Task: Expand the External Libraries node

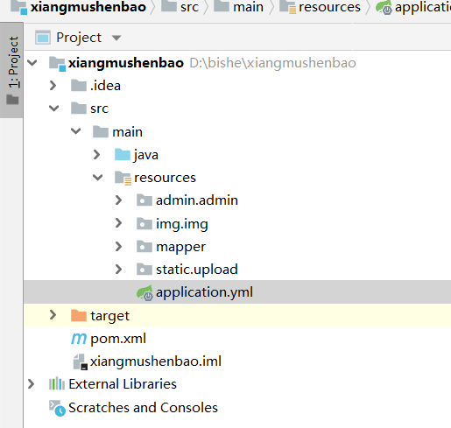Action: point(32,384)
